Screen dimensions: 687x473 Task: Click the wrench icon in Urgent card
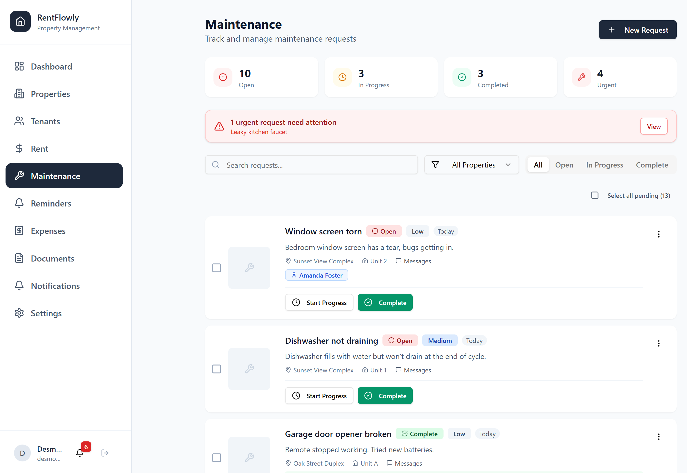pos(581,77)
